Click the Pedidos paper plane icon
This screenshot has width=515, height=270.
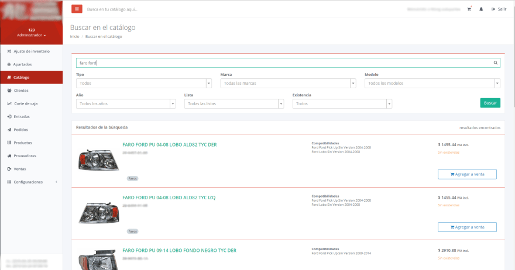pyautogui.click(x=9, y=130)
